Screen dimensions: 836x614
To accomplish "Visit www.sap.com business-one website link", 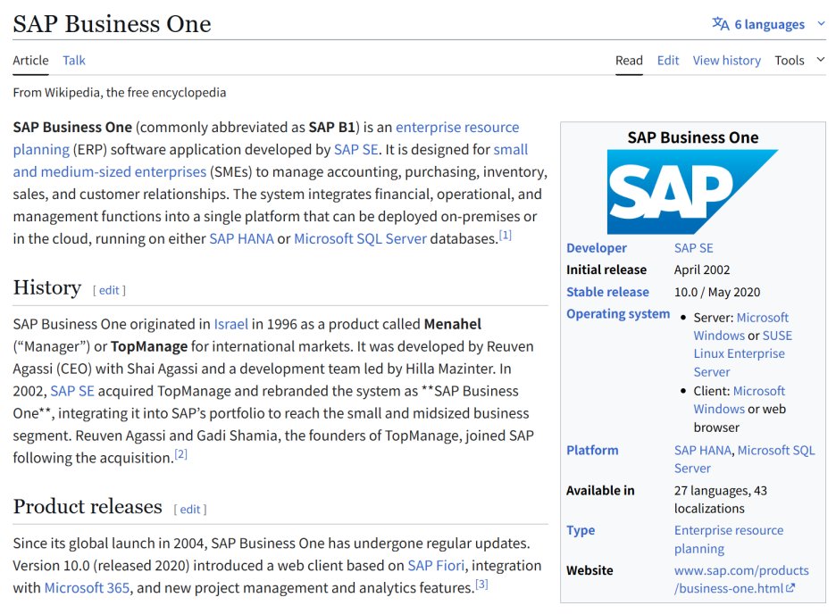I will pyautogui.click(x=741, y=579).
